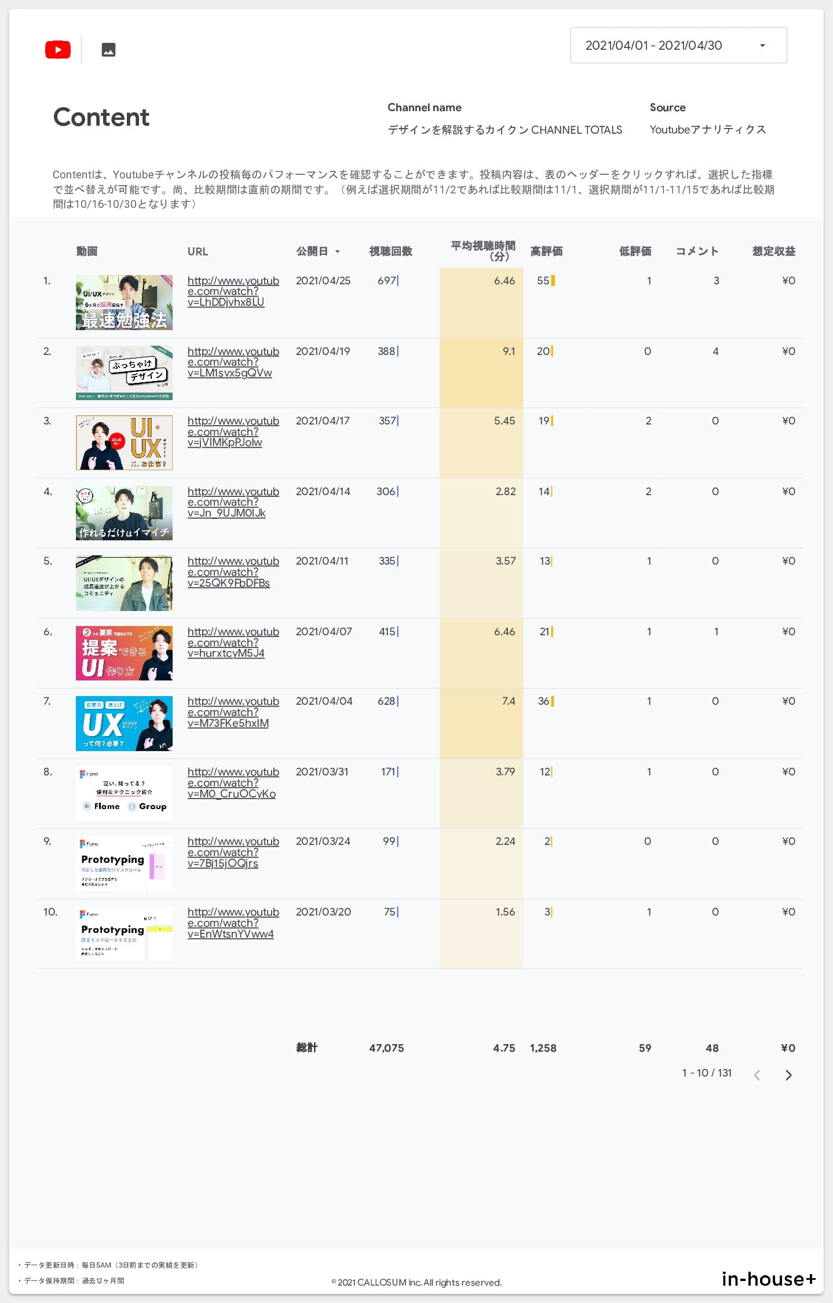This screenshot has height=1303, width=833.
Task: Open the LhDDjvhx8LU video link
Action: [x=233, y=291]
